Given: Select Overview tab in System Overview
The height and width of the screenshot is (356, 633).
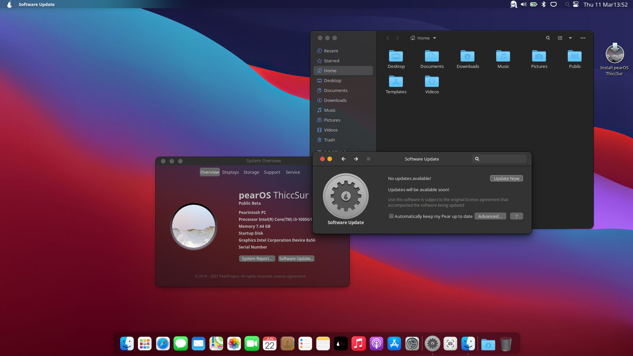Looking at the screenshot, I should [x=210, y=172].
